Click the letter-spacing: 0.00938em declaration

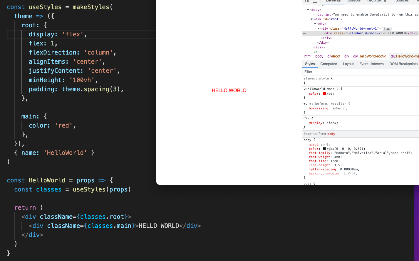pos(334,170)
